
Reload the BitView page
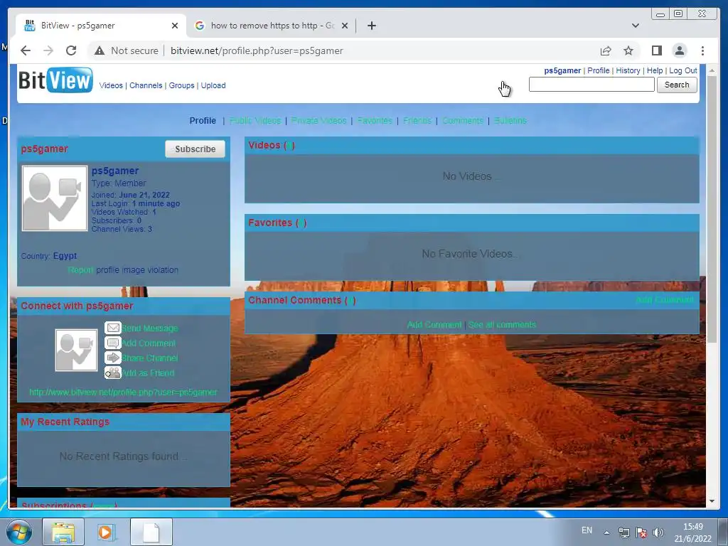coord(71,50)
